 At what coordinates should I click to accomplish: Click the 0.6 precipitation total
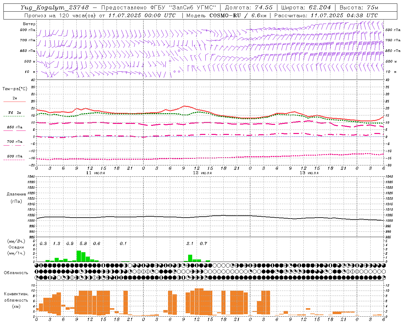click(97, 244)
